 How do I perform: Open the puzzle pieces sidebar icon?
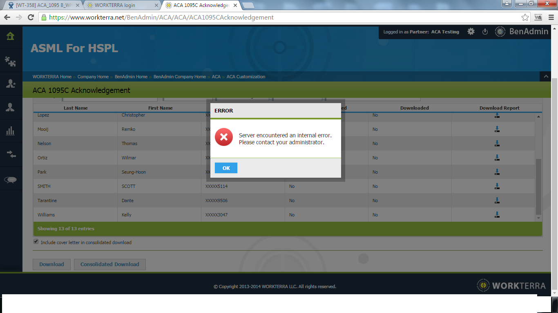11,61
